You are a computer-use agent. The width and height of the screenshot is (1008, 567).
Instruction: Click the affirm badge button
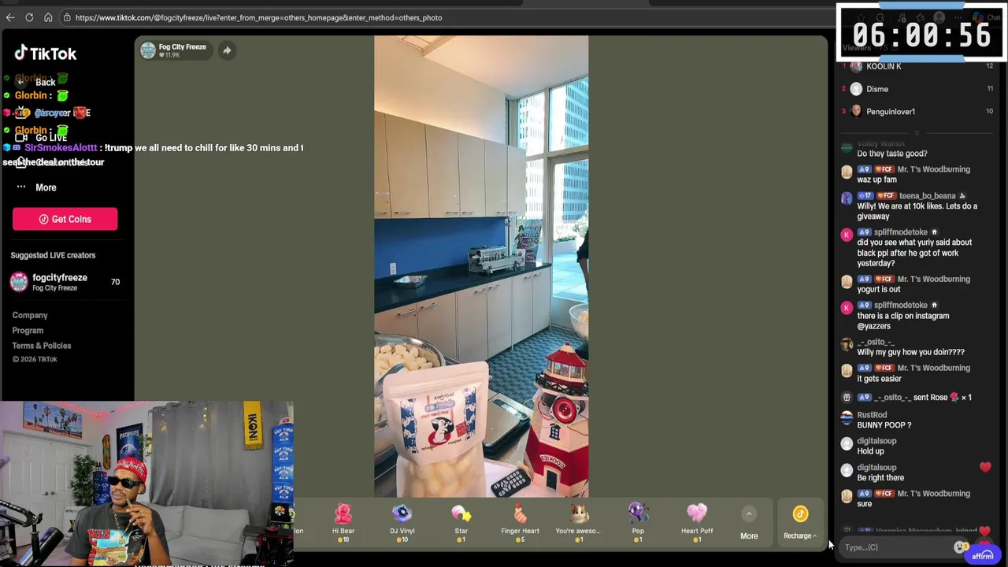pos(983,555)
